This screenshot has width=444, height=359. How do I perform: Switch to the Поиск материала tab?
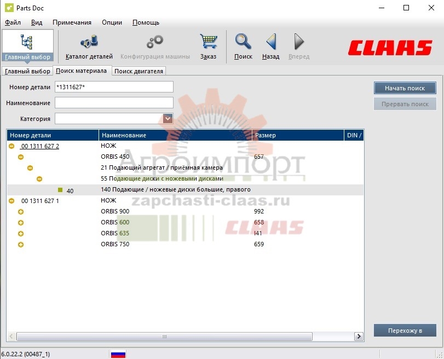click(x=81, y=71)
